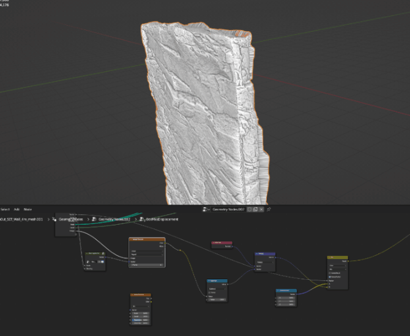Image resolution: width=410 pixels, height=336 pixels.
Task: Click the modifier icon beside the Geometry Nodes breadcrumb
Action: (x=54, y=219)
